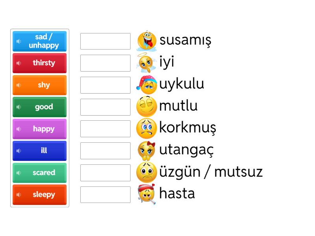
Task: Pick the red thirsty word tile
Action: 44,63
